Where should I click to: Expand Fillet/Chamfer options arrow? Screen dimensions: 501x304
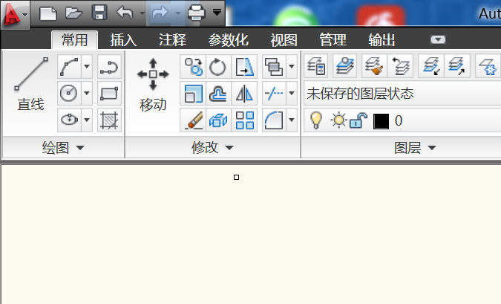pyautogui.click(x=292, y=120)
